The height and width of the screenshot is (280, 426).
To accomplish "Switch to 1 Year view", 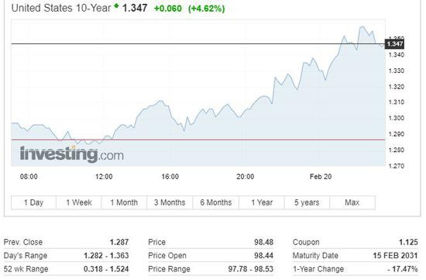I will (x=262, y=202).
